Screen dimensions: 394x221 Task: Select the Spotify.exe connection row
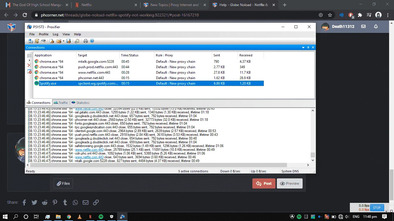click(x=149, y=83)
